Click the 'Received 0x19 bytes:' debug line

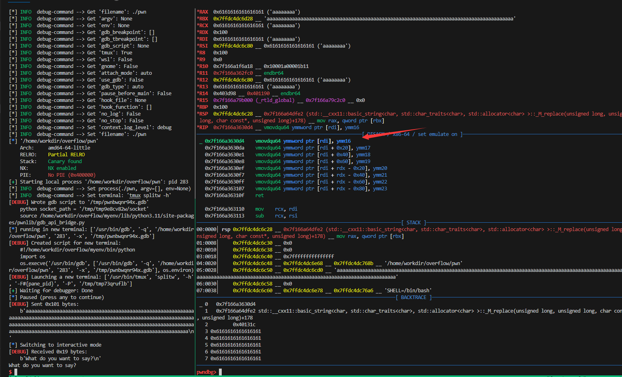click(48, 352)
